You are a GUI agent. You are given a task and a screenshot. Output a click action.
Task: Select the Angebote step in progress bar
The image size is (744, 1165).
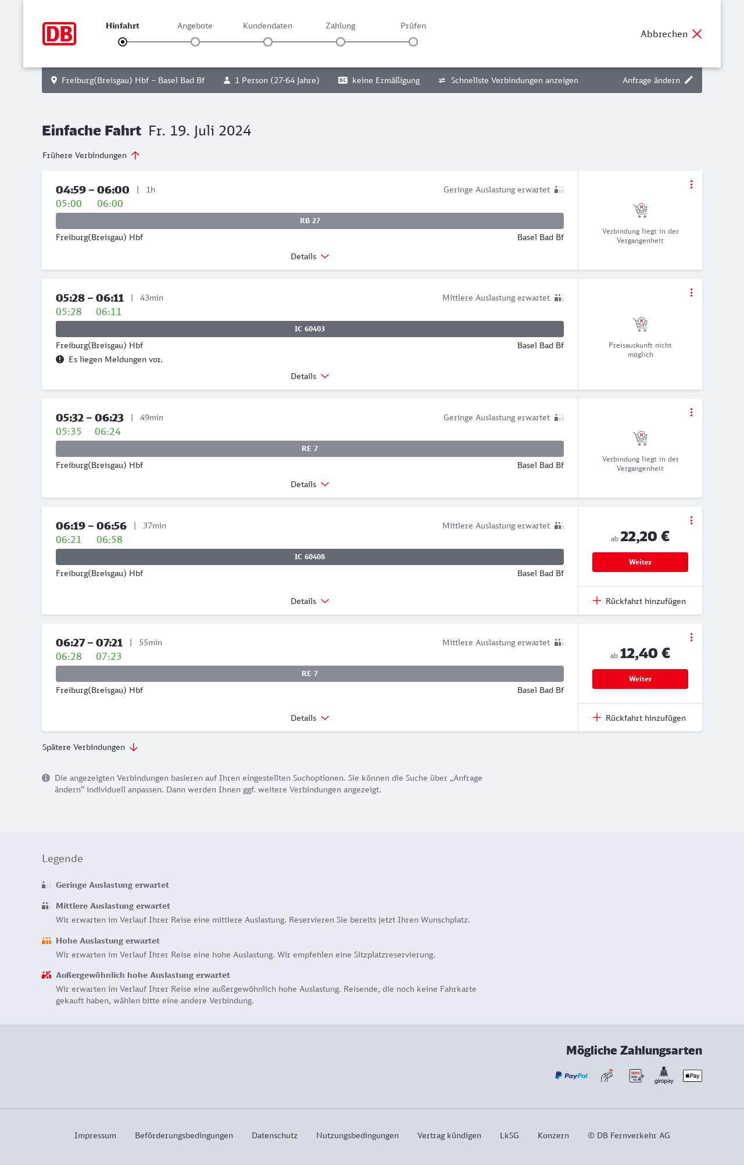click(195, 42)
